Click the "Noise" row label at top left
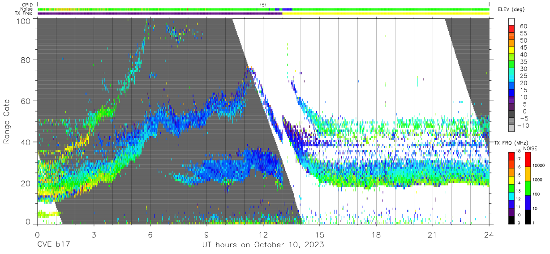Screen dimensions: 550x254 point(27,9)
